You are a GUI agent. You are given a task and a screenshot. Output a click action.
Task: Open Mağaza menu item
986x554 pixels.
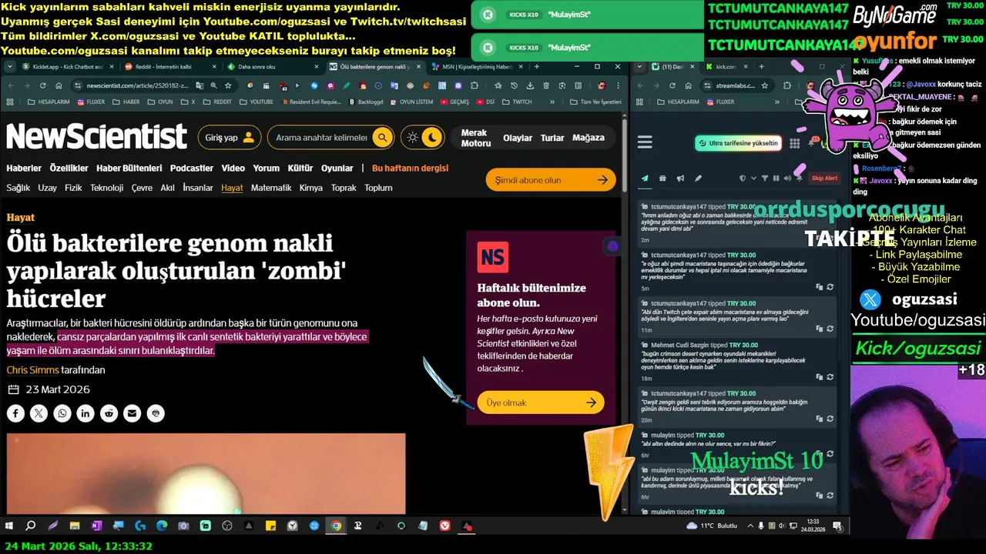[589, 138]
